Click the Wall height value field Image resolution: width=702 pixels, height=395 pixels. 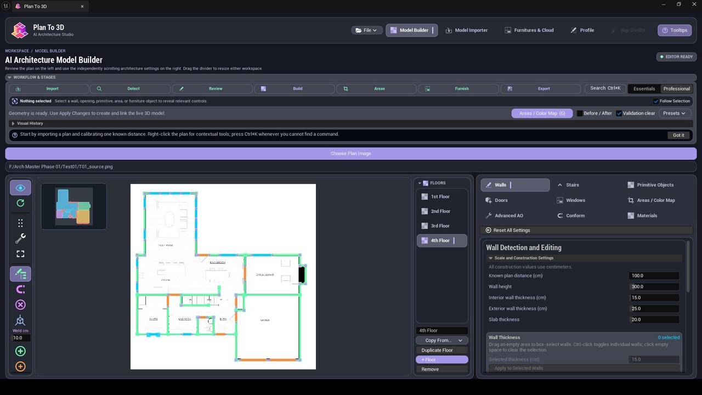[x=654, y=286]
